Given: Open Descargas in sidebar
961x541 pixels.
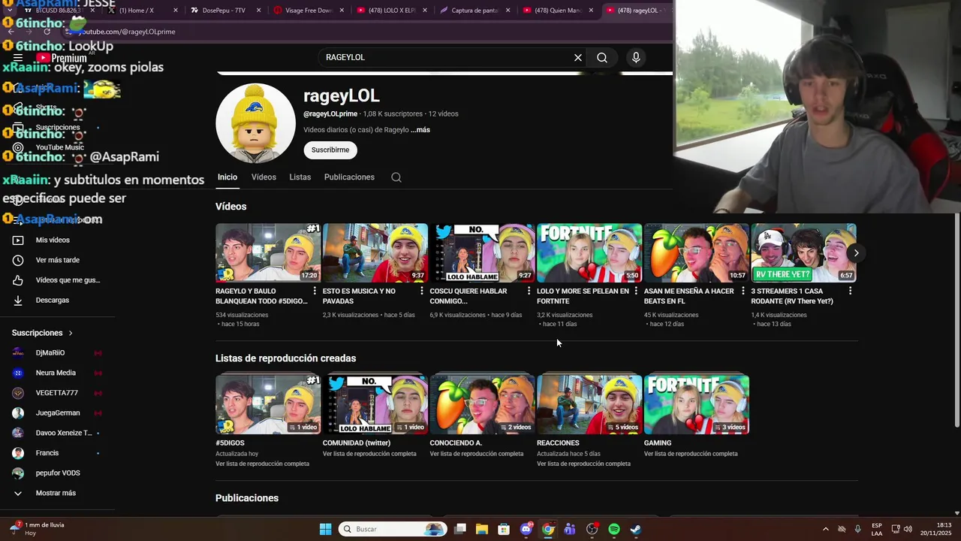Looking at the screenshot, I should pos(53,301).
